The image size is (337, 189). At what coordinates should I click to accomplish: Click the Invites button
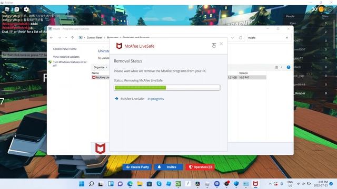[168, 167]
